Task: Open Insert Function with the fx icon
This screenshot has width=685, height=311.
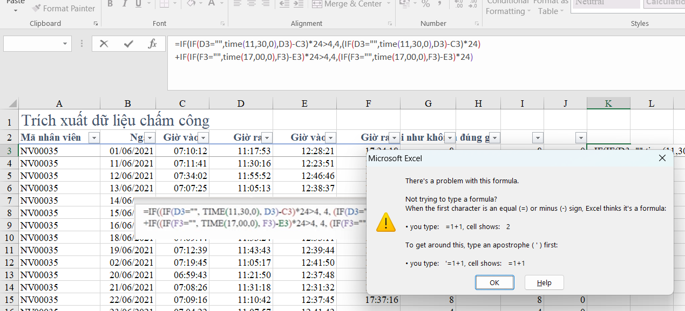Action: coord(152,44)
